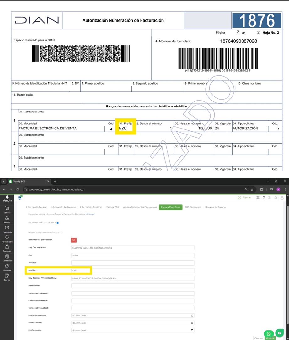Close the Vendty POS browser tab
Screen dimensions: 289x340
(48, 181)
